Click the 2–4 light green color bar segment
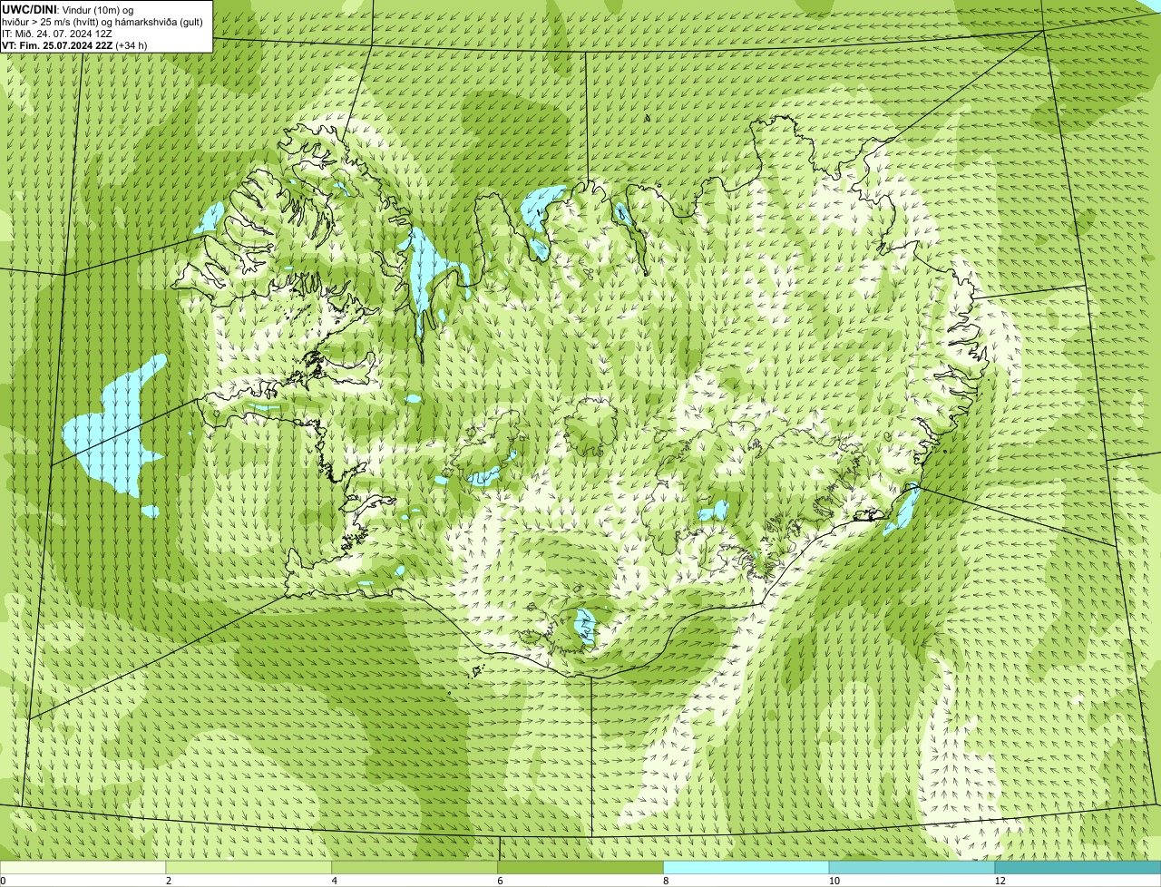The height and width of the screenshot is (887, 1161). tap(249, 867)
